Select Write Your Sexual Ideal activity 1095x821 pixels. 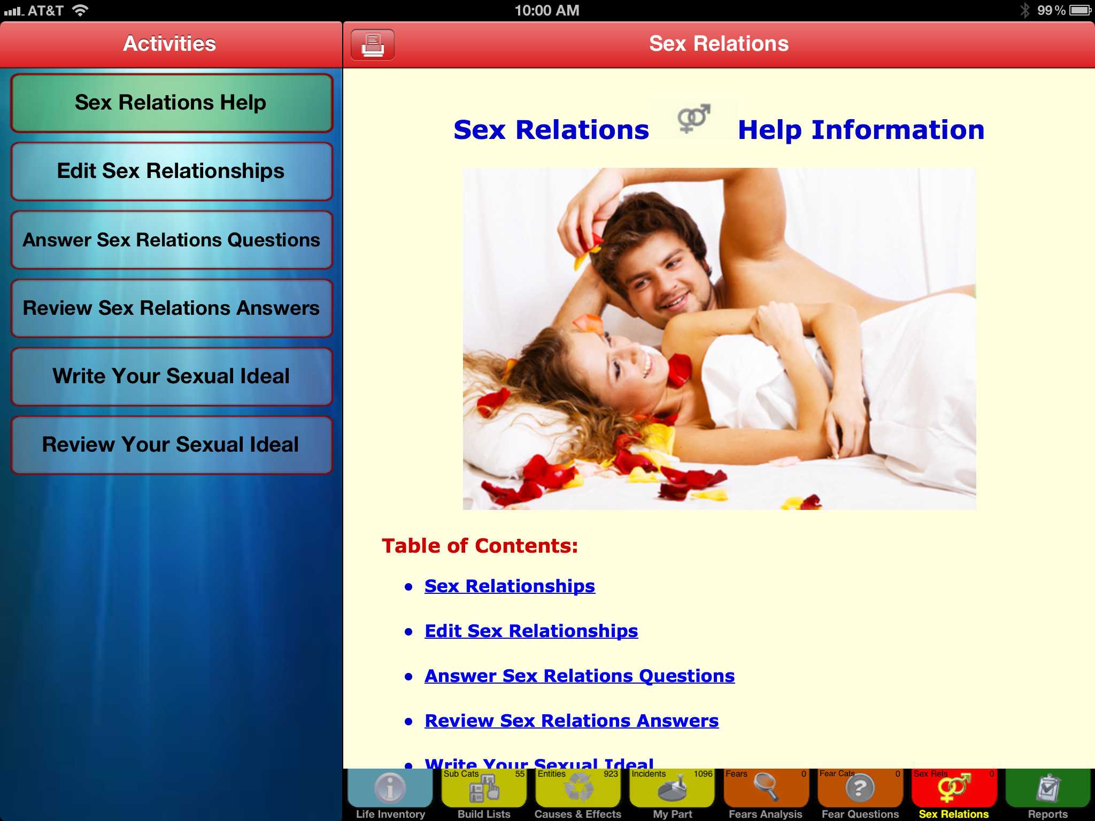(171, 376)
